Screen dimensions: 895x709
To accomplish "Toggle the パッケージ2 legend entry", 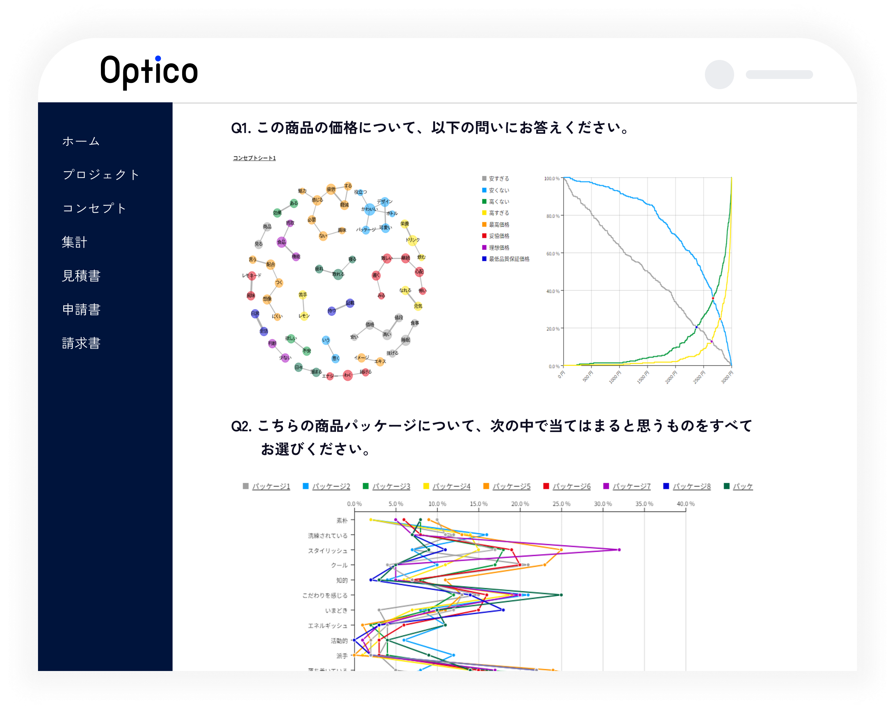I will click(331, 486).
